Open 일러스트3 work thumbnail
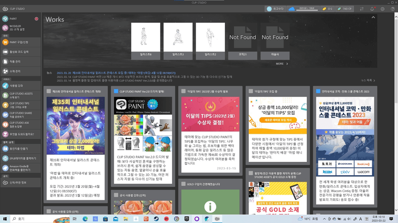Image resolution: width=398 pixels, height=223 pixels. pos(178,41)
